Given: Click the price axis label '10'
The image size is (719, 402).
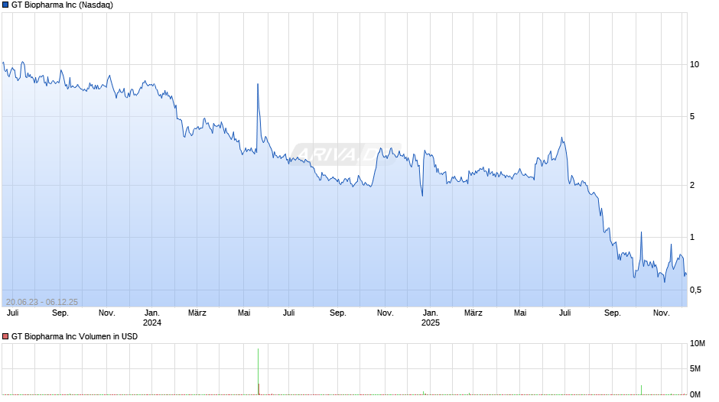Looking at the screenshot, I should (x=695, y=65).
